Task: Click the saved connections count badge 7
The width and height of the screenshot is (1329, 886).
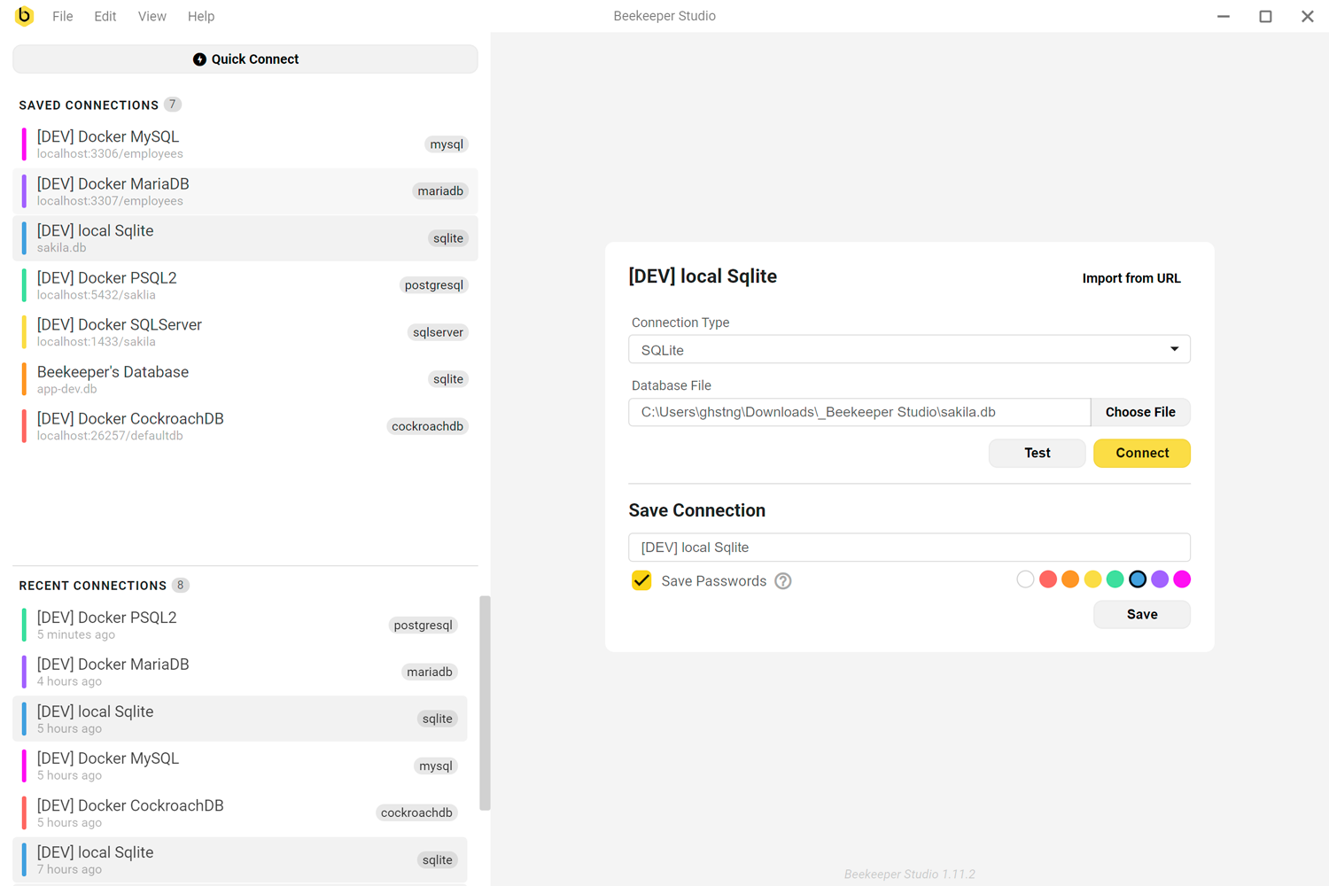Action: [x=173, y=105]
